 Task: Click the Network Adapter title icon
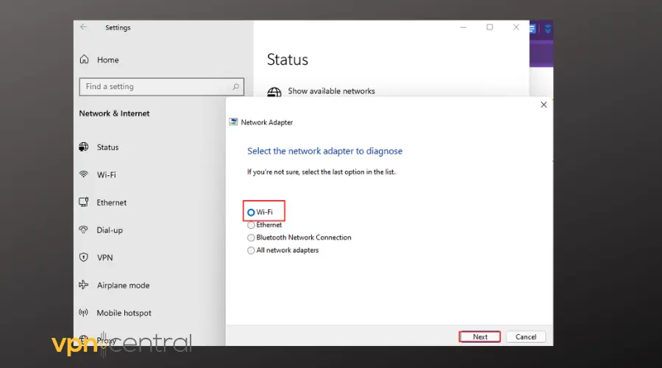click(x=233, y=122)
